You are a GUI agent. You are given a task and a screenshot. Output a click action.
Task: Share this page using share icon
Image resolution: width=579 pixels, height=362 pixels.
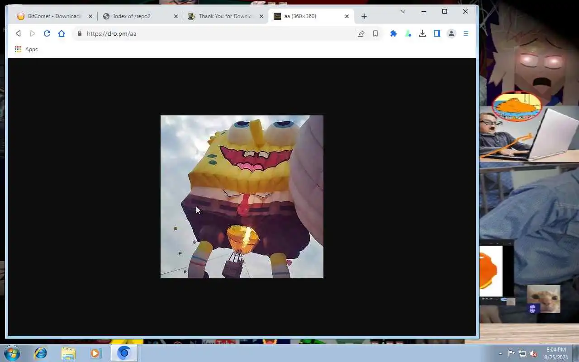(361, 33)
